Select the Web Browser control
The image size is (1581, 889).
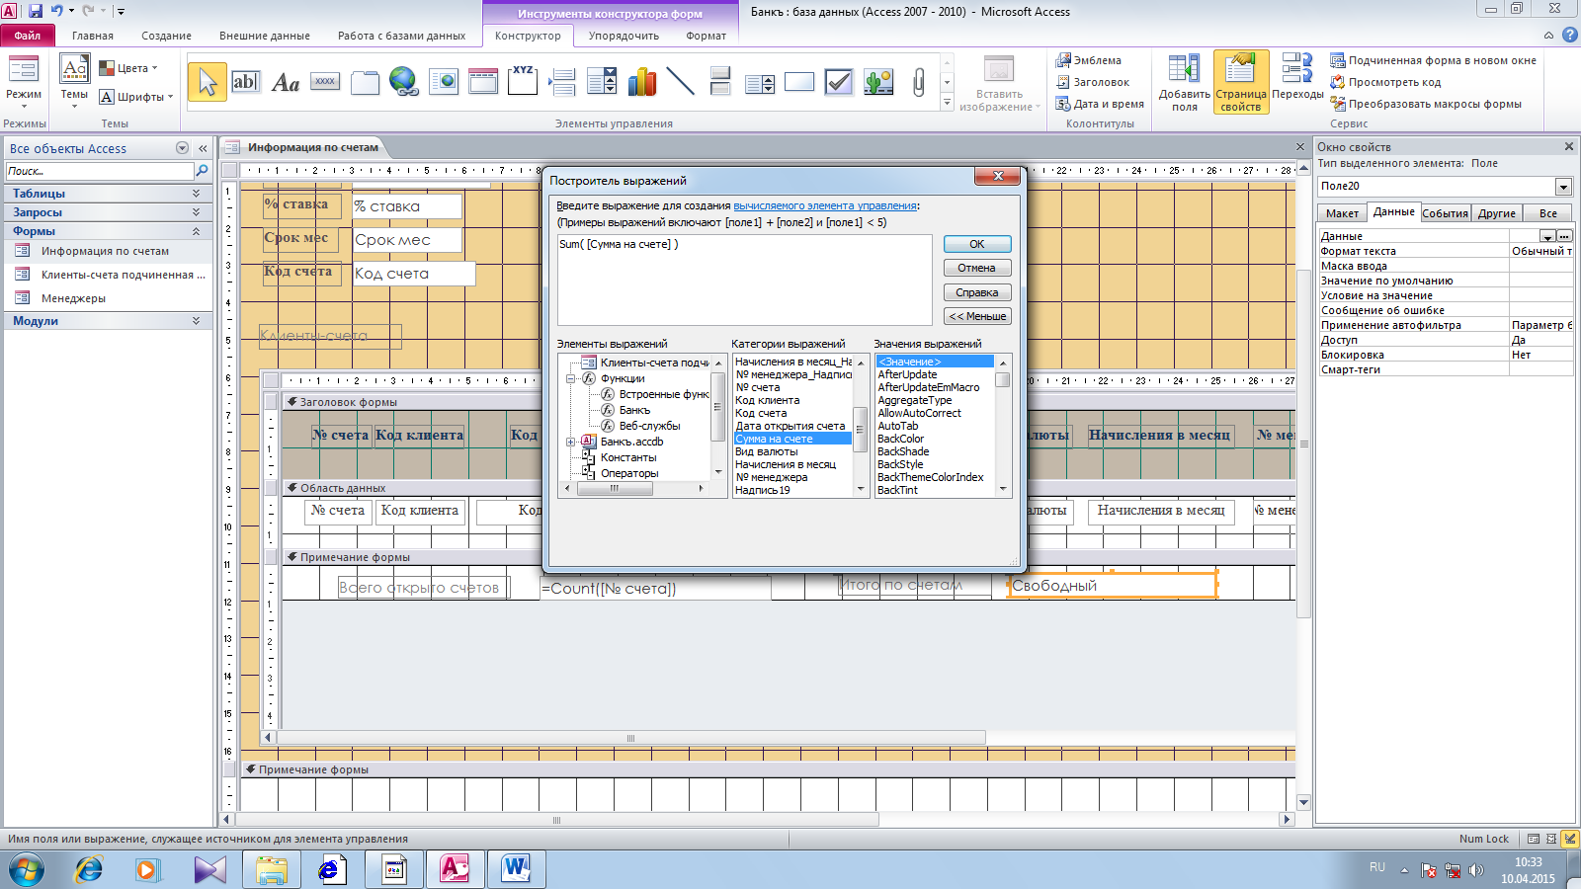click(444, 82)
